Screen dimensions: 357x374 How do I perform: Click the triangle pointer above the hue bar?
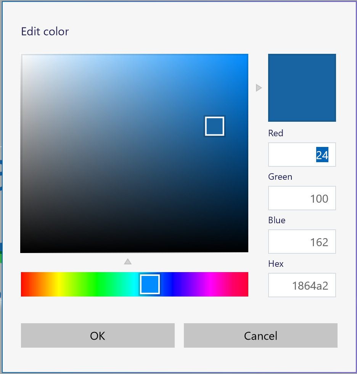[x=128, y=261]
